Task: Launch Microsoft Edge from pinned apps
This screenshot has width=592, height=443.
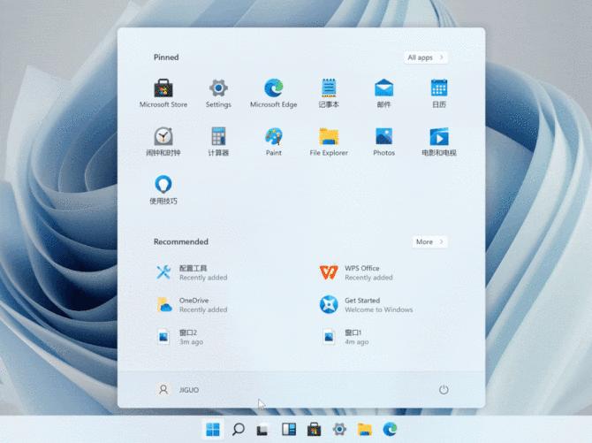Action: pyautogui.click(x=273, y=94)
